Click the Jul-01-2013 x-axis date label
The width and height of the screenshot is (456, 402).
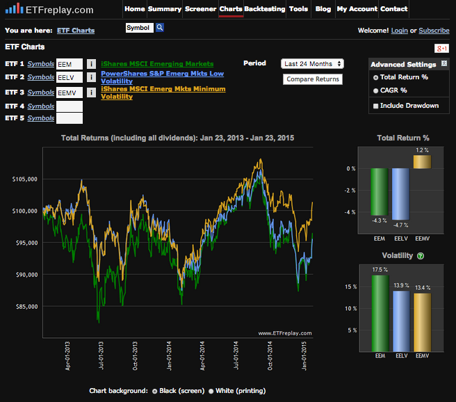pyautogui.click(x=101, y=356)
